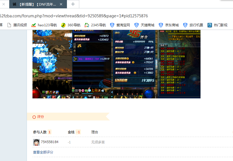Click the 2345 house icon
The image size is (233, 161).
pos(87,25)
